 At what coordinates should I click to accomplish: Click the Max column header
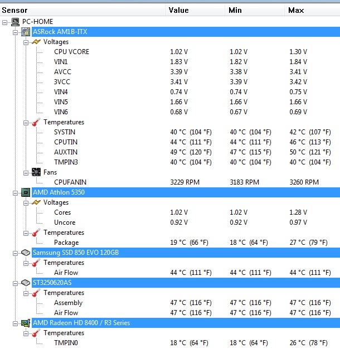click(312, 10)
